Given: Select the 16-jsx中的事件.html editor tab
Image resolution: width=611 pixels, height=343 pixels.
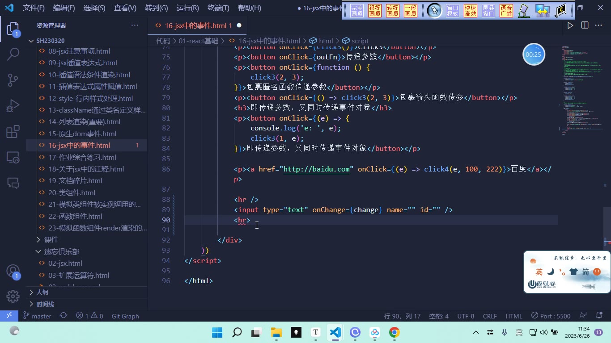Looking at the screenshot, I should pos(197,25).
